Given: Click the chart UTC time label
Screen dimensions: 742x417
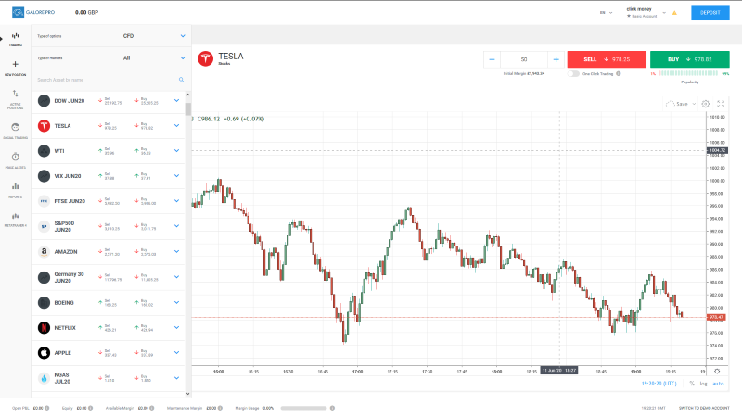Looking at the screenshot, I should click(x=659, y=384).
